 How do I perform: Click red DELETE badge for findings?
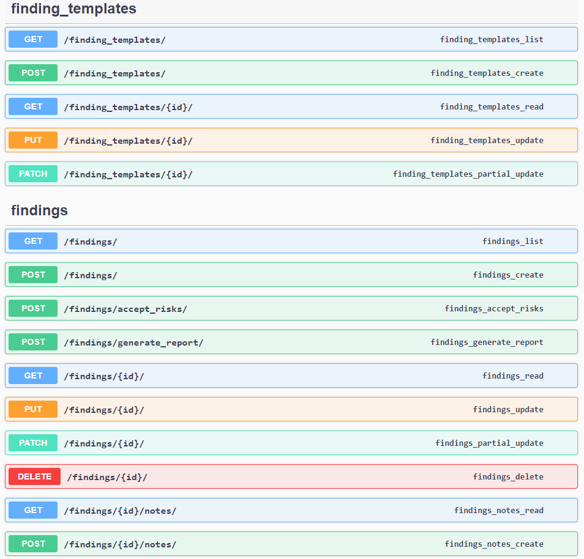point(34,477)
